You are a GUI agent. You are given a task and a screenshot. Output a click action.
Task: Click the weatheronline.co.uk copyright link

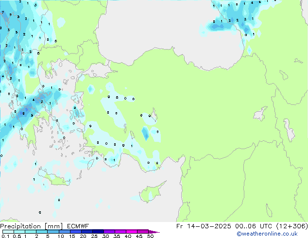pyautogui.click(x=267, y=234)
